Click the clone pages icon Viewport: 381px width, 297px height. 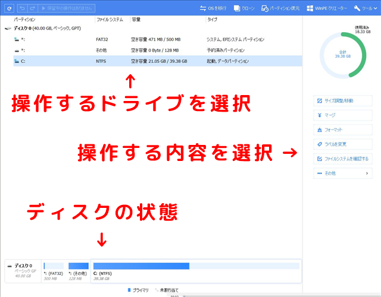237,8
